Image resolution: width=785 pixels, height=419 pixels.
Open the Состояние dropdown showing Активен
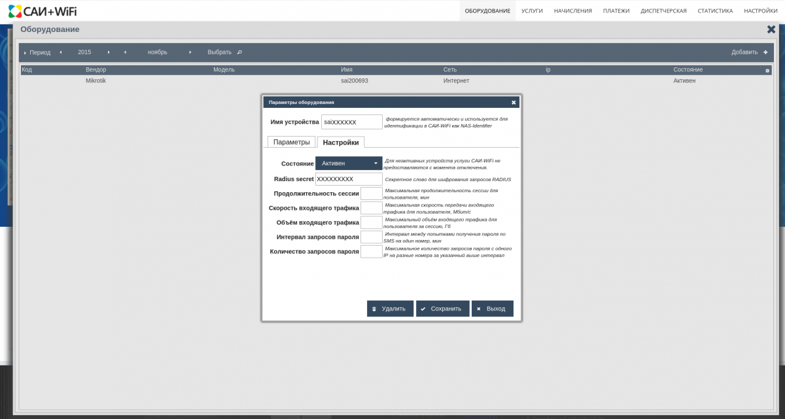(x=349, y=163)
